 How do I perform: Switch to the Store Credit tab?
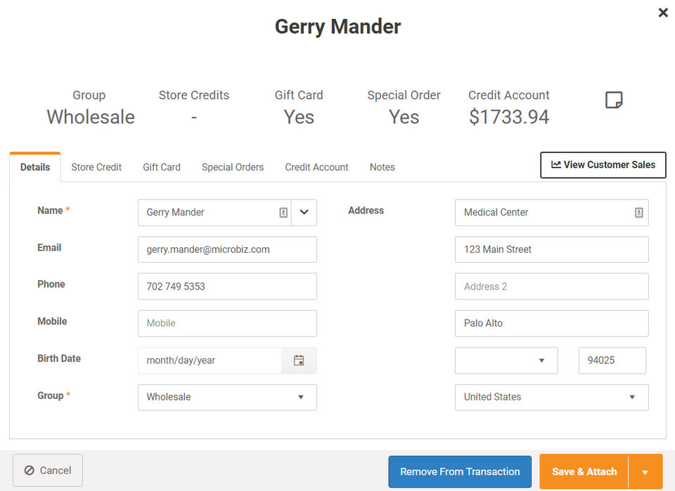(x=96, y=167)
